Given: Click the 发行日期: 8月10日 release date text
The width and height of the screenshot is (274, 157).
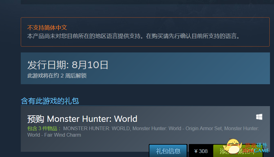Looking at the screenshot, I should 68,65.
